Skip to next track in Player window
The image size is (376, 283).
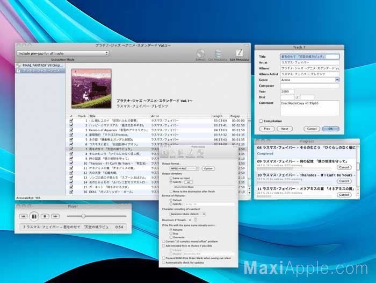tap(55, 216)
